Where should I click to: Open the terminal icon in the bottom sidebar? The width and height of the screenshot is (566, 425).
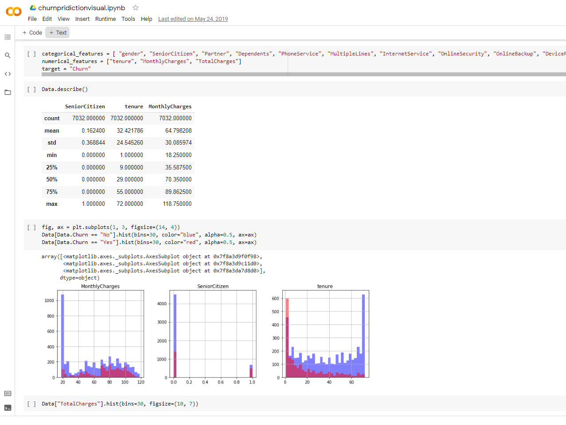tap(8, 408)
